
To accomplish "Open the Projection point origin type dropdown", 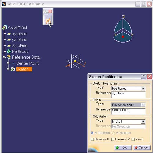I will pos(143,105).
